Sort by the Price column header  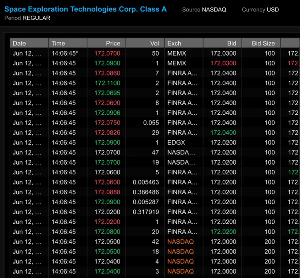coord(106,43)
